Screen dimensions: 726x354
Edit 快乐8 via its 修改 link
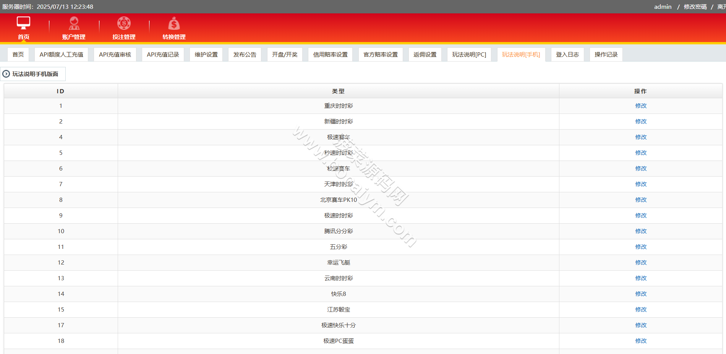(641, 294)
